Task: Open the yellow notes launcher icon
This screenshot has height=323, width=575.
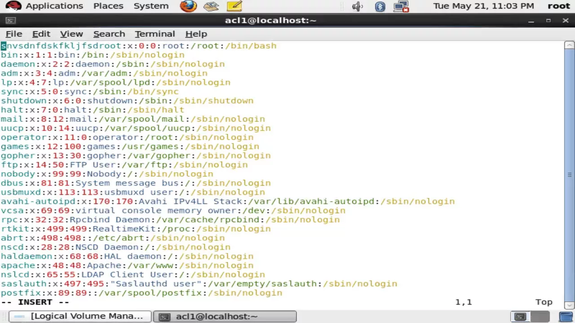Action: pos(234,6)
